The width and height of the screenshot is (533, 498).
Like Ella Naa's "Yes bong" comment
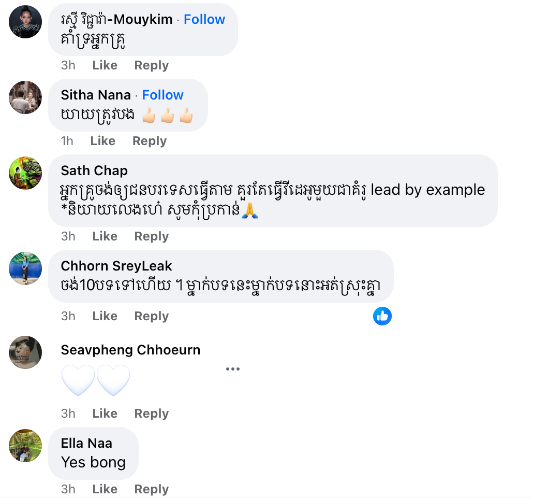[105, 489]
